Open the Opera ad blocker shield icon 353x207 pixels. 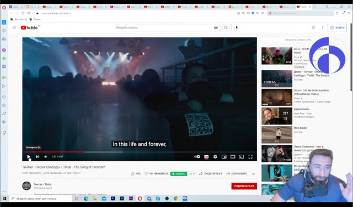click(x=253, y=13)
